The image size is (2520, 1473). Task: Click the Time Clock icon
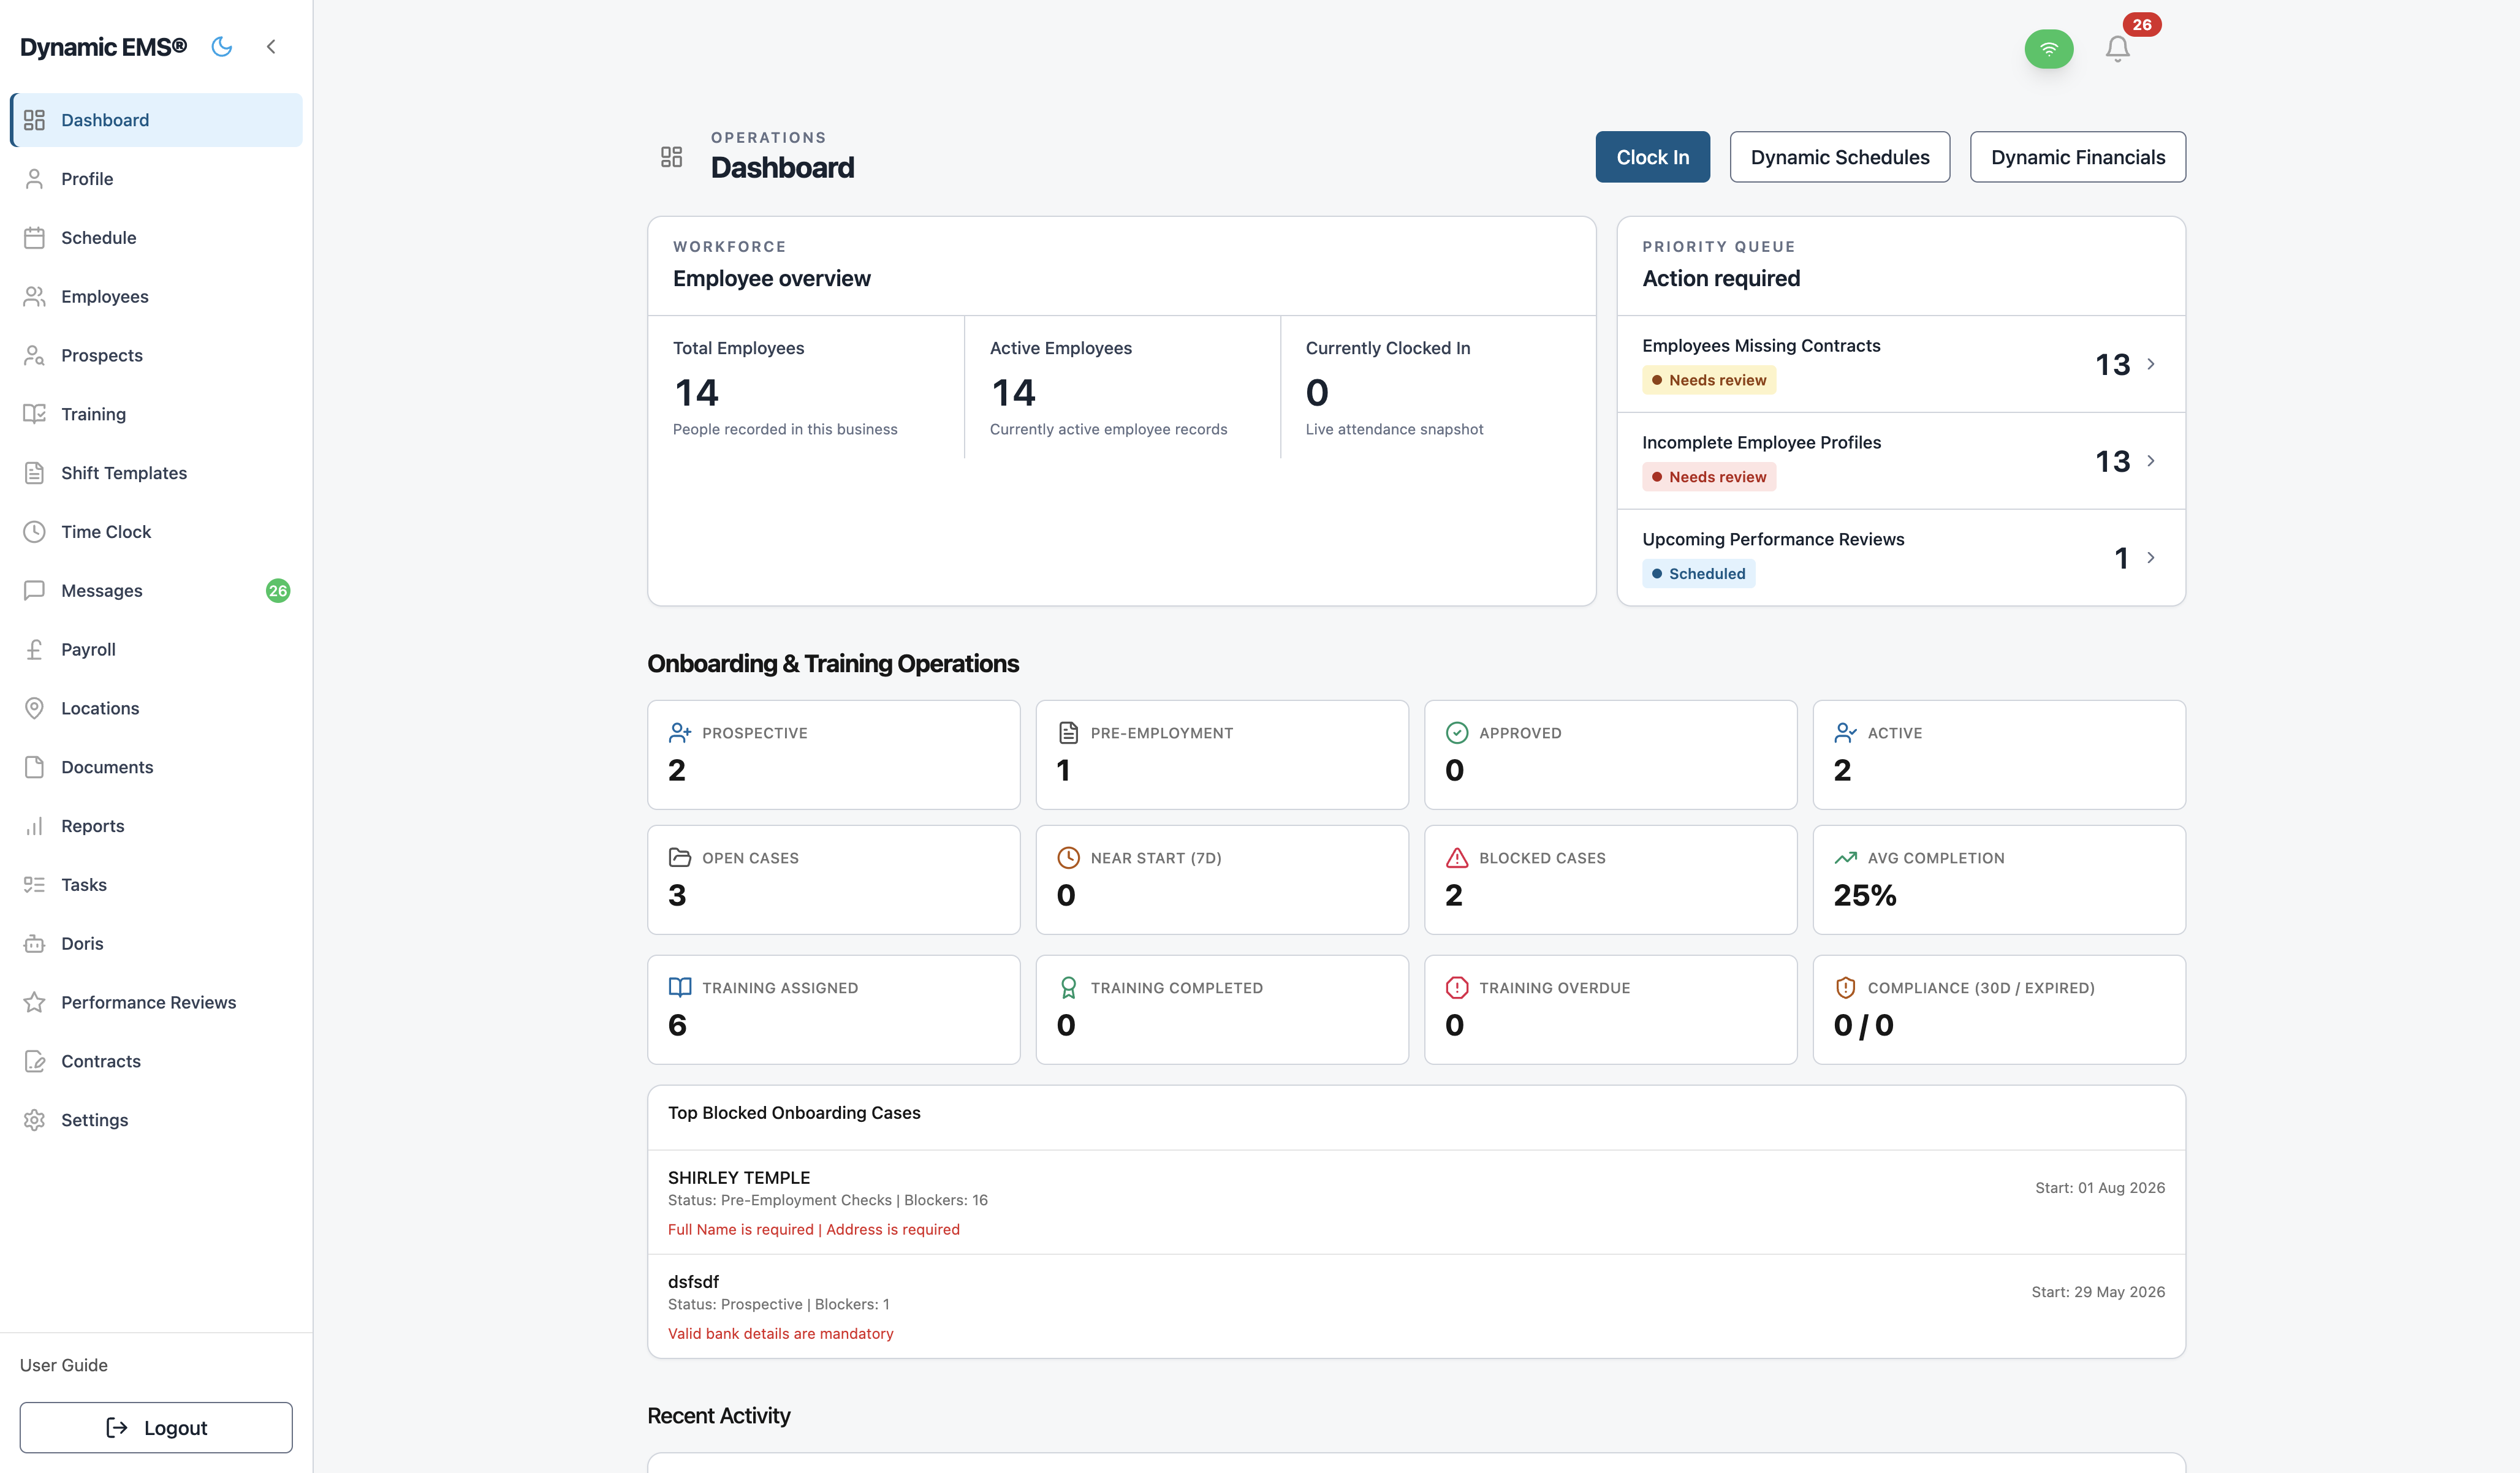coord(35,532)
